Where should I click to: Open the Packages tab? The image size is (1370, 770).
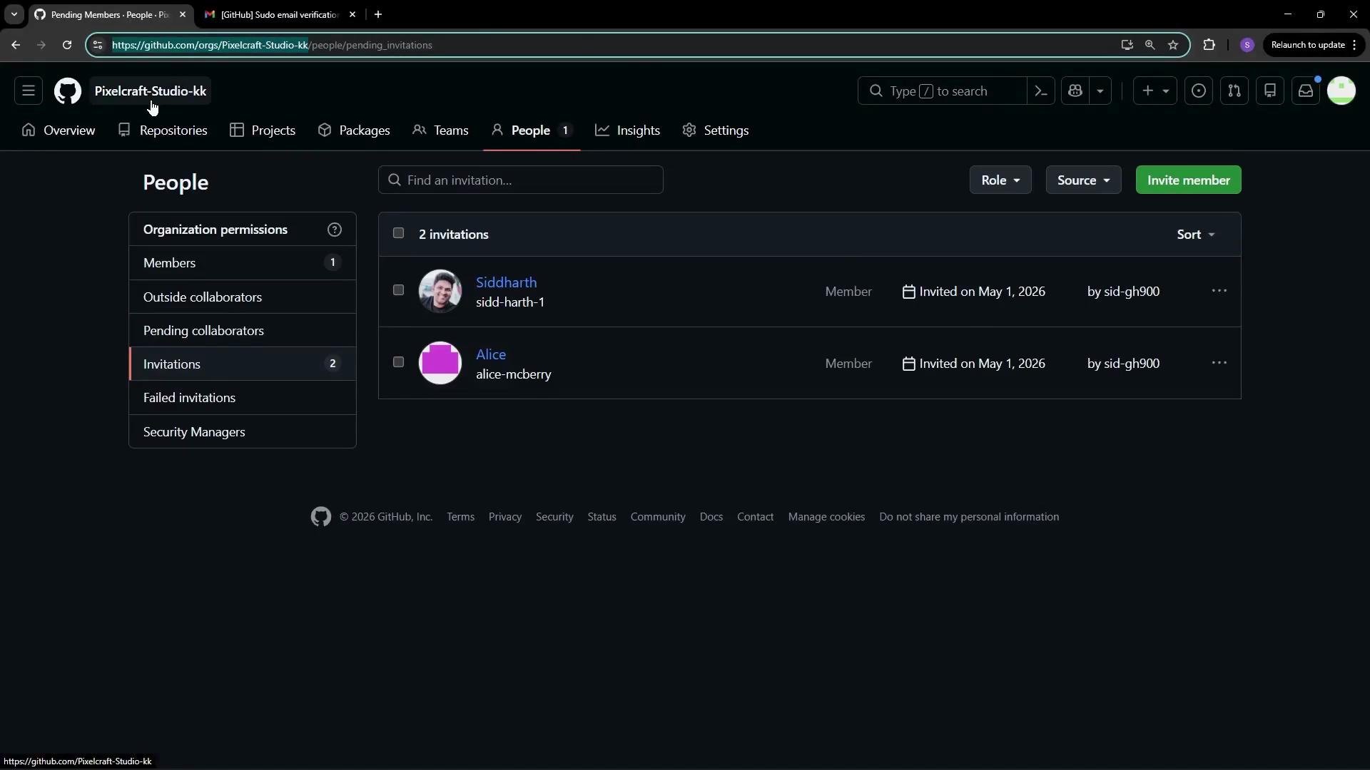pyautogui.click(x=354, y=130)
